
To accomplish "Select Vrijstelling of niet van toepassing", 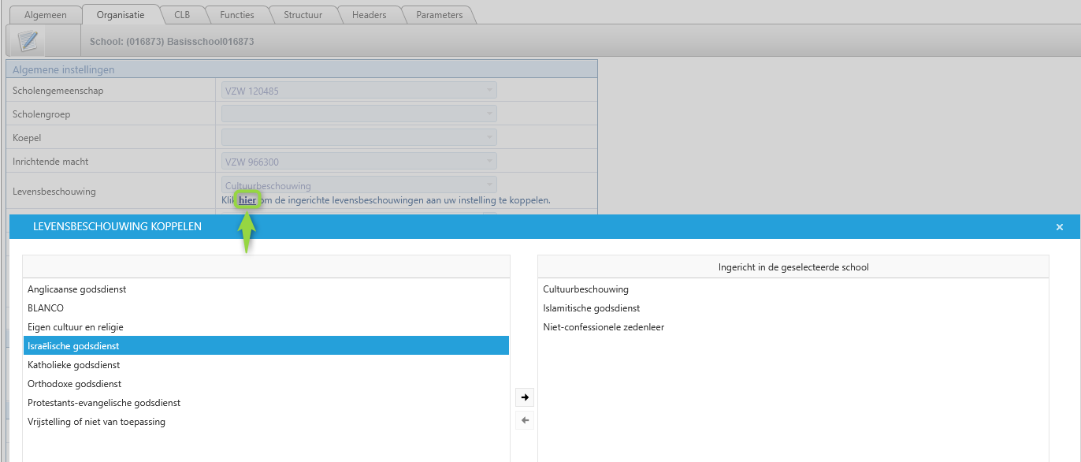I will click(96, 422).
